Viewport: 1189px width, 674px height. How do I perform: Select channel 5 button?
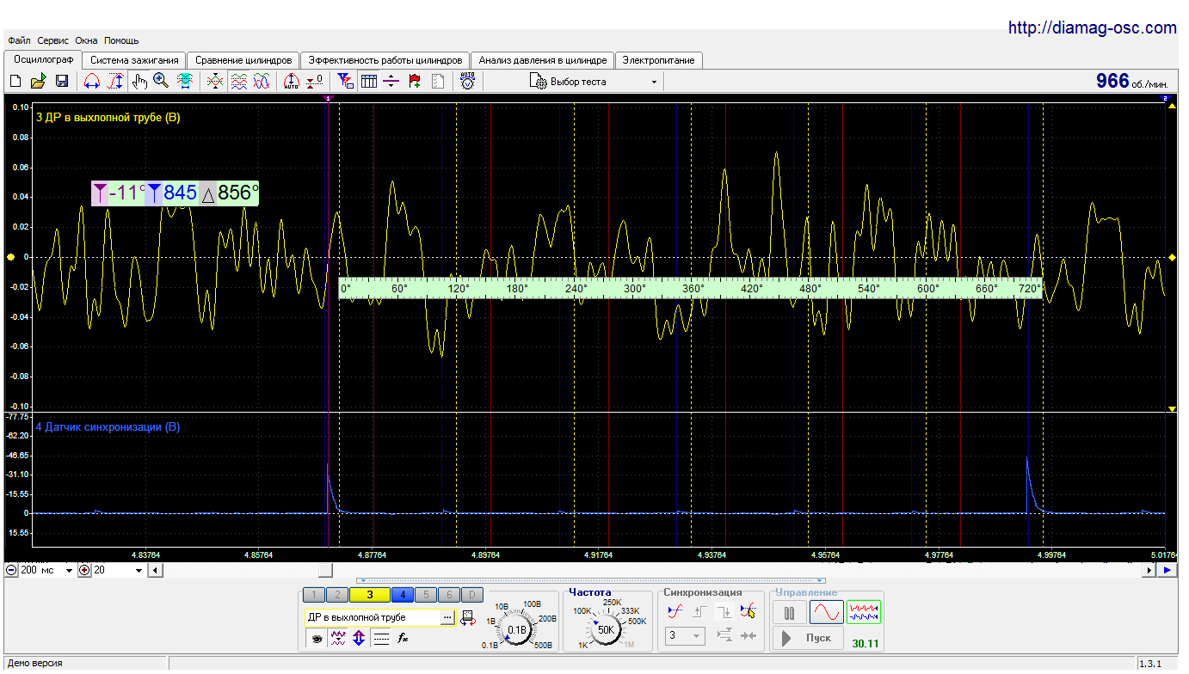[426, 594]
